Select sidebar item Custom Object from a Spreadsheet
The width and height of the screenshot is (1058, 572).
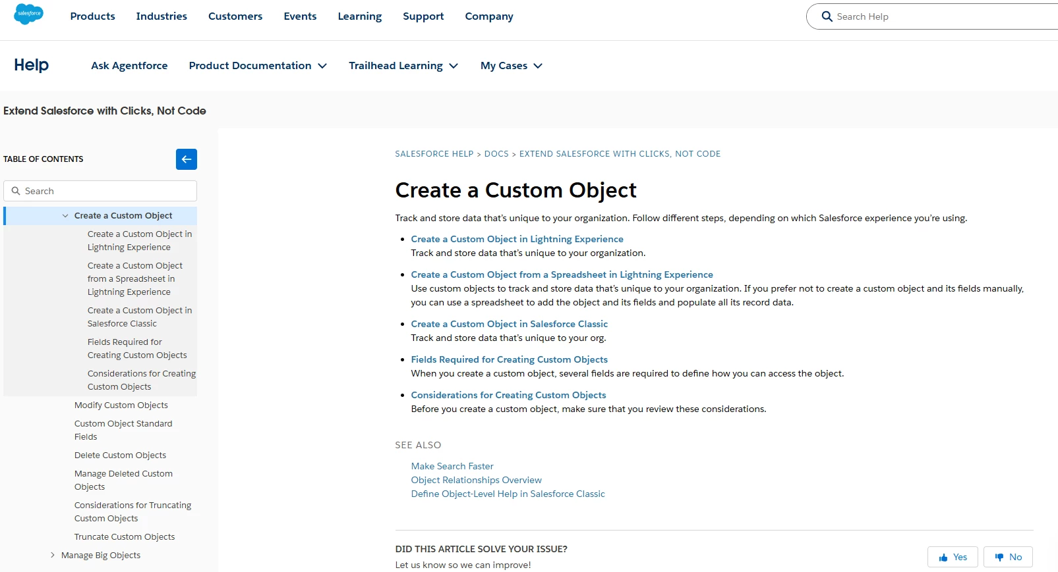[135, 279]
